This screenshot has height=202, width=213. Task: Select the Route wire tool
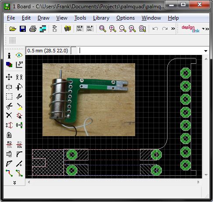coord(9,173)
